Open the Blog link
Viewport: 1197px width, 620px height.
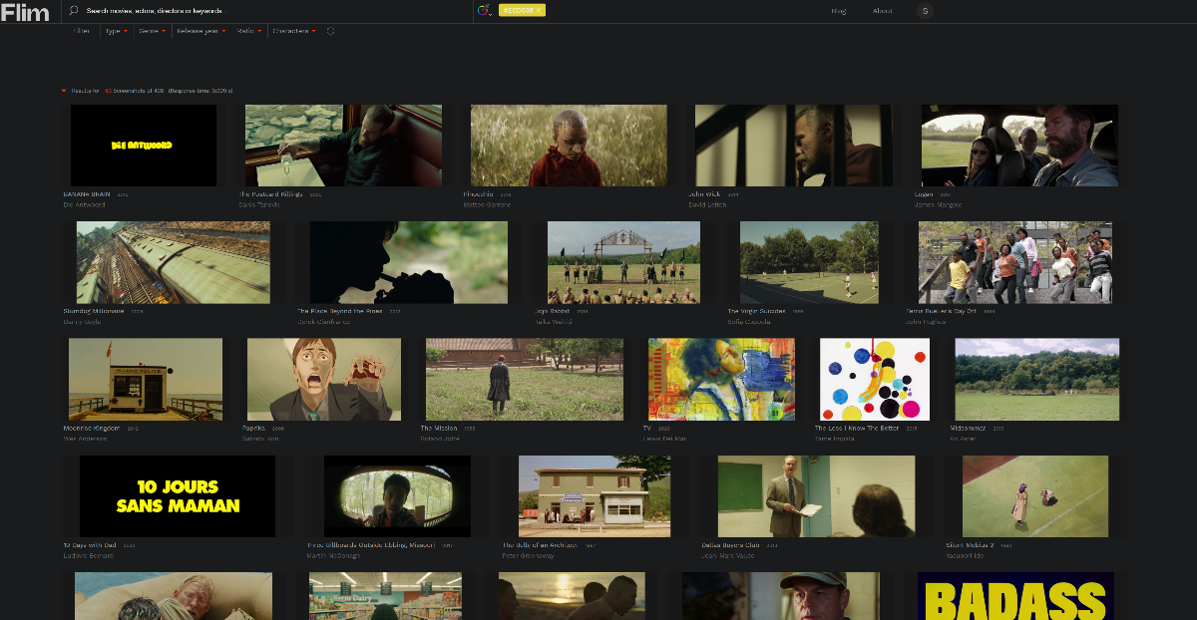838,11
